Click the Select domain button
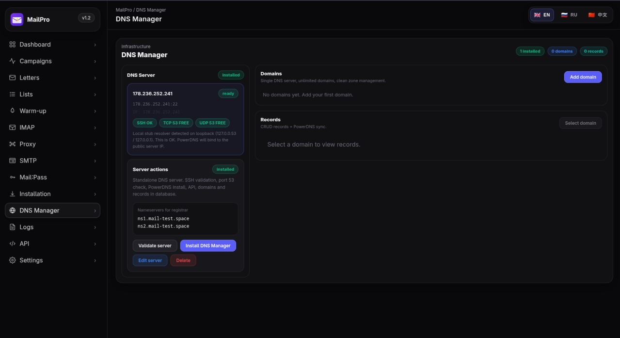This screenshot has height=338, width=620. (x=580, y=123)
